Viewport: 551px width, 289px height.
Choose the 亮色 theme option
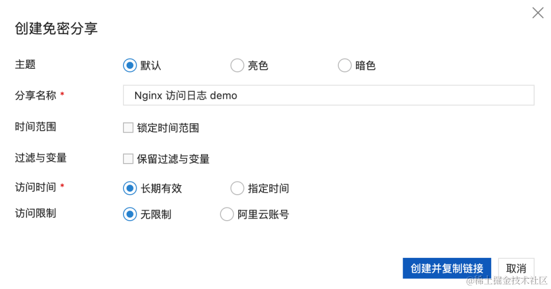click(237, 66)
